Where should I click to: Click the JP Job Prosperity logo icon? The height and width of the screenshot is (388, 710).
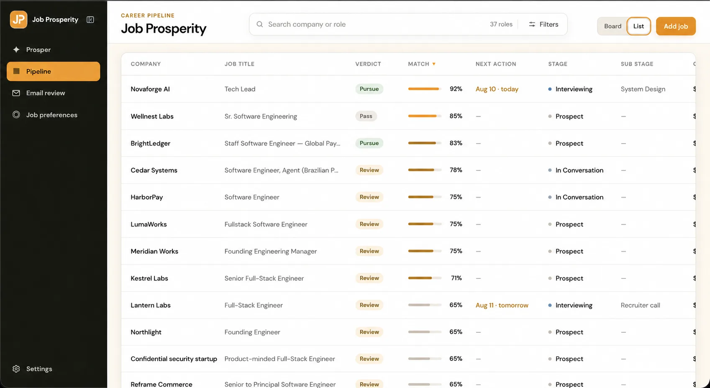18,20
